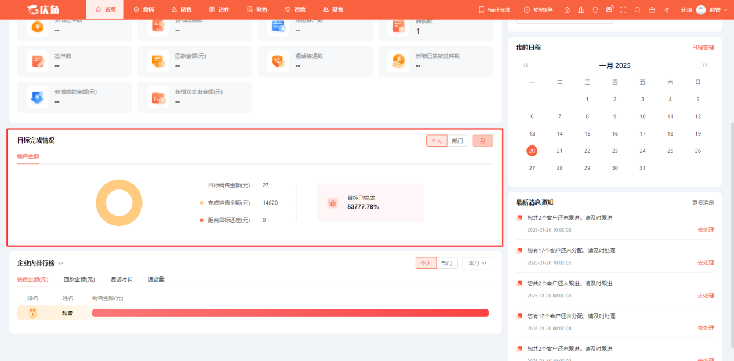The image size is (734, 361).
Task: Open the 首页 tab
Action: pyautogui.click(x=105, y=10)
